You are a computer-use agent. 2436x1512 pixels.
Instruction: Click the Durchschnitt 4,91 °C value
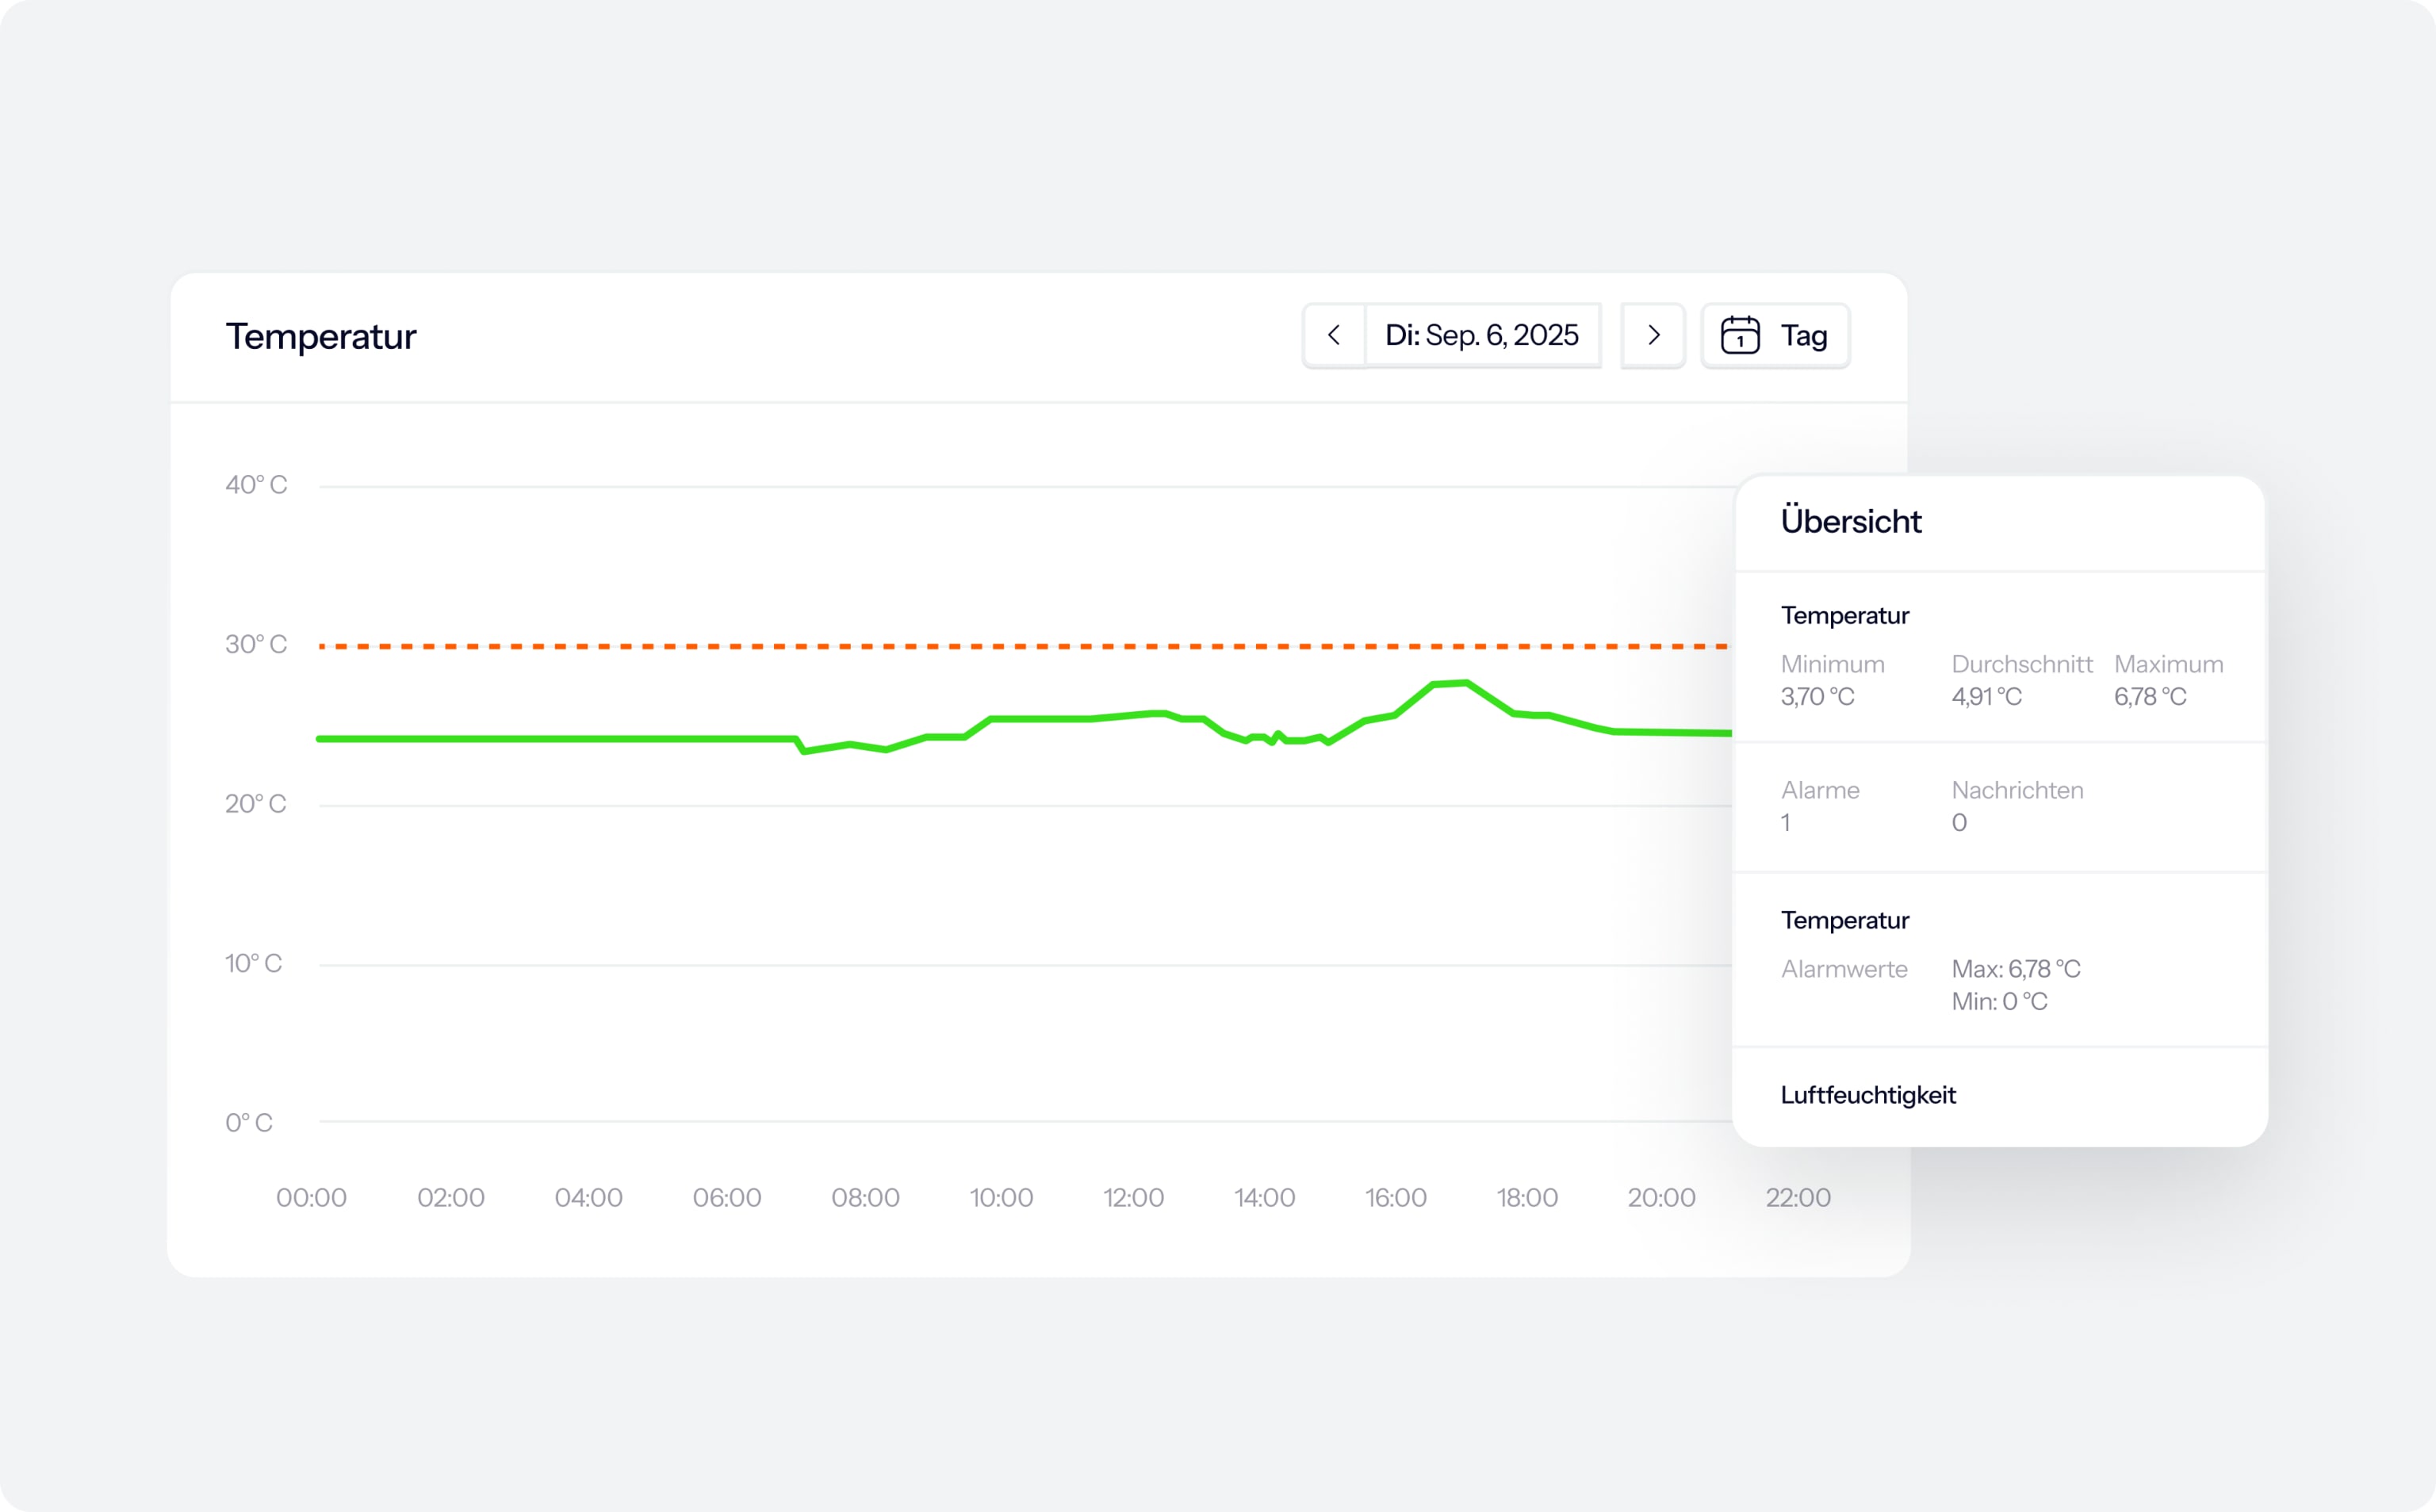click(x=1986, y=696)
